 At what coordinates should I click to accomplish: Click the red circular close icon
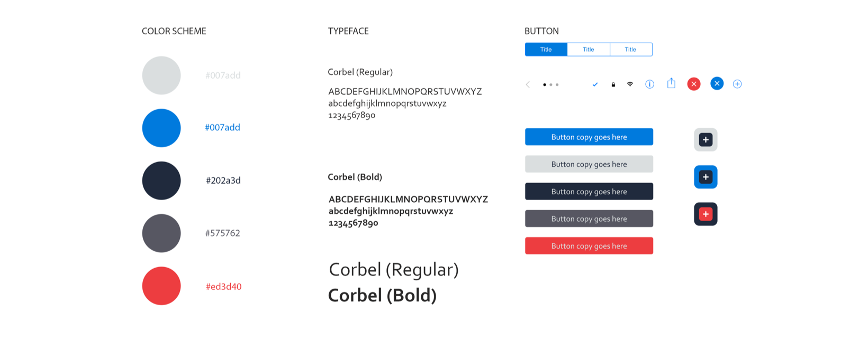click(x=694, y=84)
